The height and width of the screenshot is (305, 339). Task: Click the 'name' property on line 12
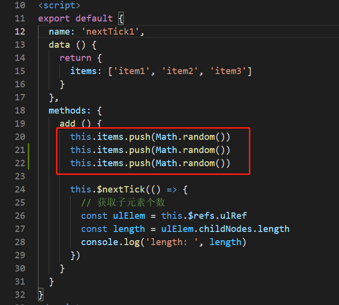coord(59,32)
